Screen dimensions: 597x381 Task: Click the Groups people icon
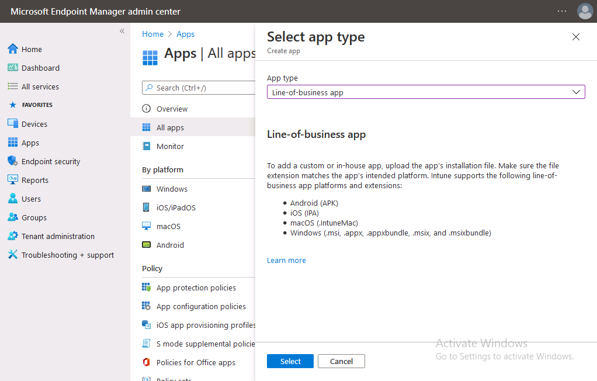pyautogui.click(x=13, y=217)
